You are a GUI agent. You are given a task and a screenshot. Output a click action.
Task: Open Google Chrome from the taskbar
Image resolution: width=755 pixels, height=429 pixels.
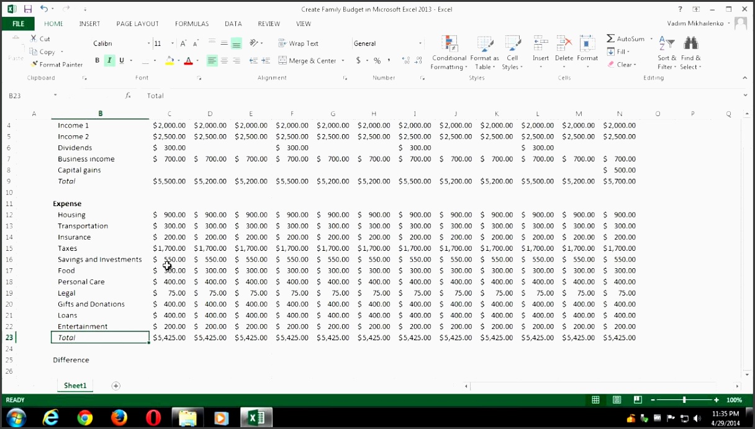pyautogui.click(x=85, y=418)
